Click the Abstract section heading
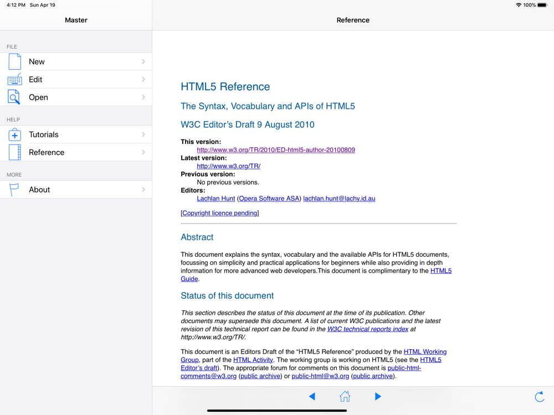This screenshot has height=415, width=554. point(197,237)
